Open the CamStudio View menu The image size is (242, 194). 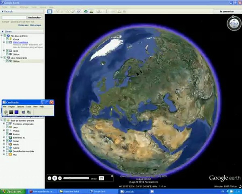click(35, 107)
